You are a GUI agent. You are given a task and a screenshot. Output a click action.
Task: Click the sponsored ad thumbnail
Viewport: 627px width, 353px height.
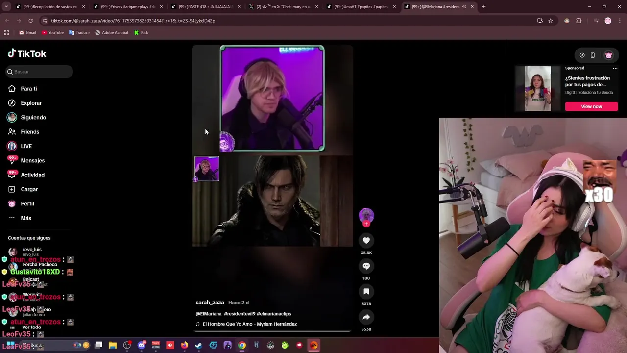click(x=538, y=88)
